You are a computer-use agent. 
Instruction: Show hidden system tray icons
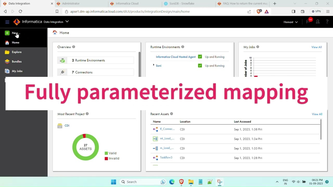click(277, 182)
